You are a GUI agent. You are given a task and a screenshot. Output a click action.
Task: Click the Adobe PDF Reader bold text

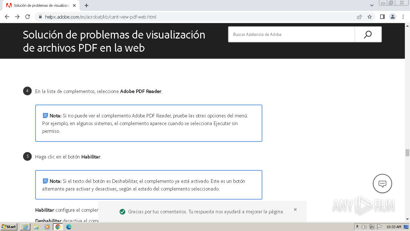tap(141, 91)
